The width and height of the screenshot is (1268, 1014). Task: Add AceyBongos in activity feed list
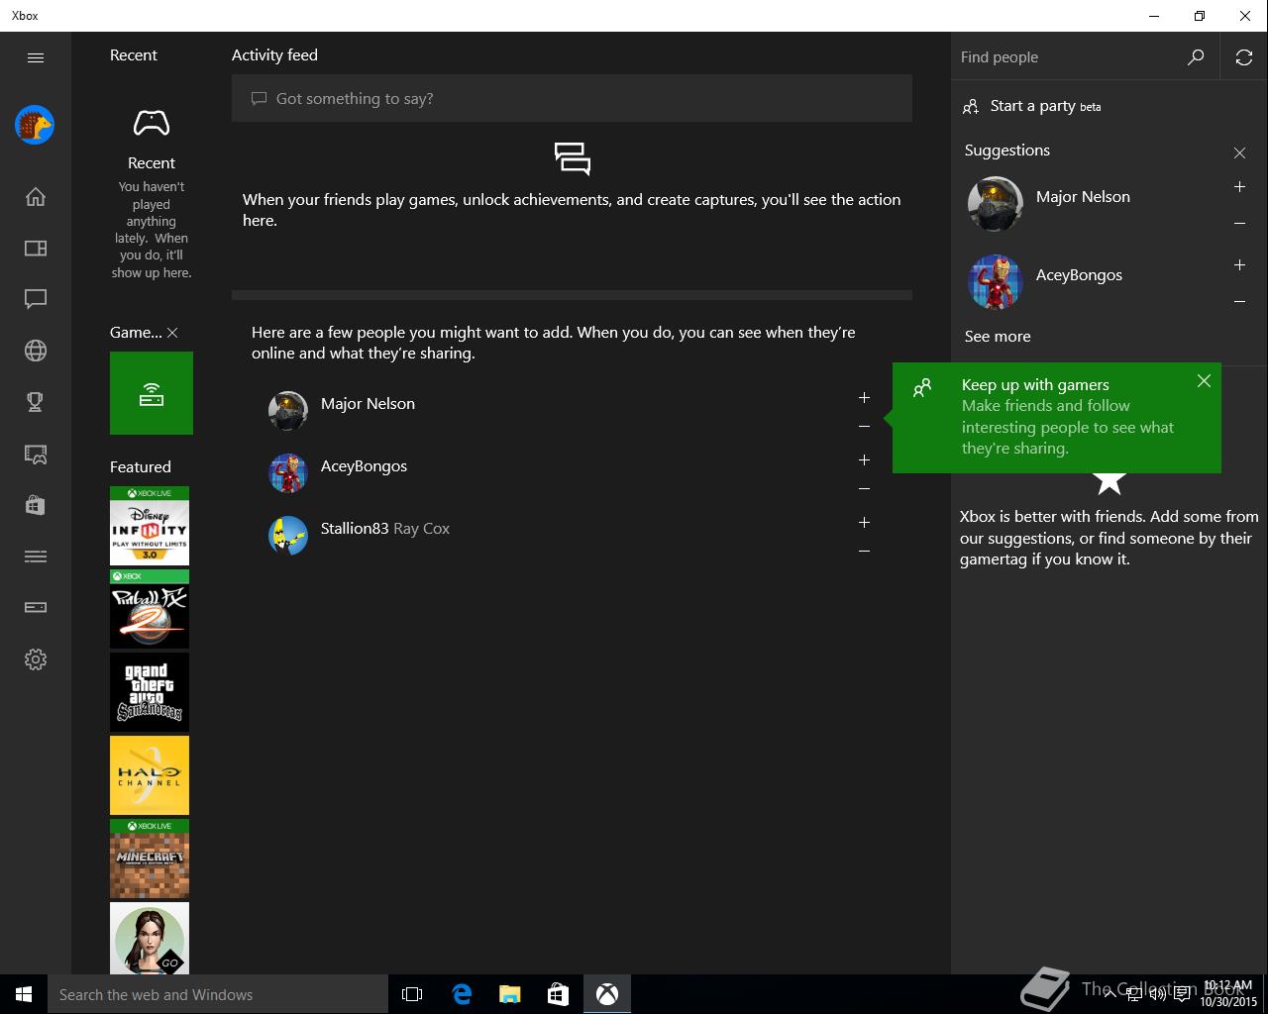(864, 460)
